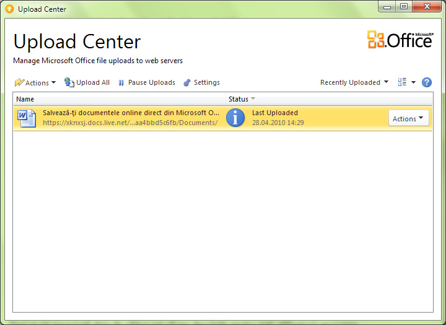Click the date 28.04.2010 14:29

click(x=278, y=123)
